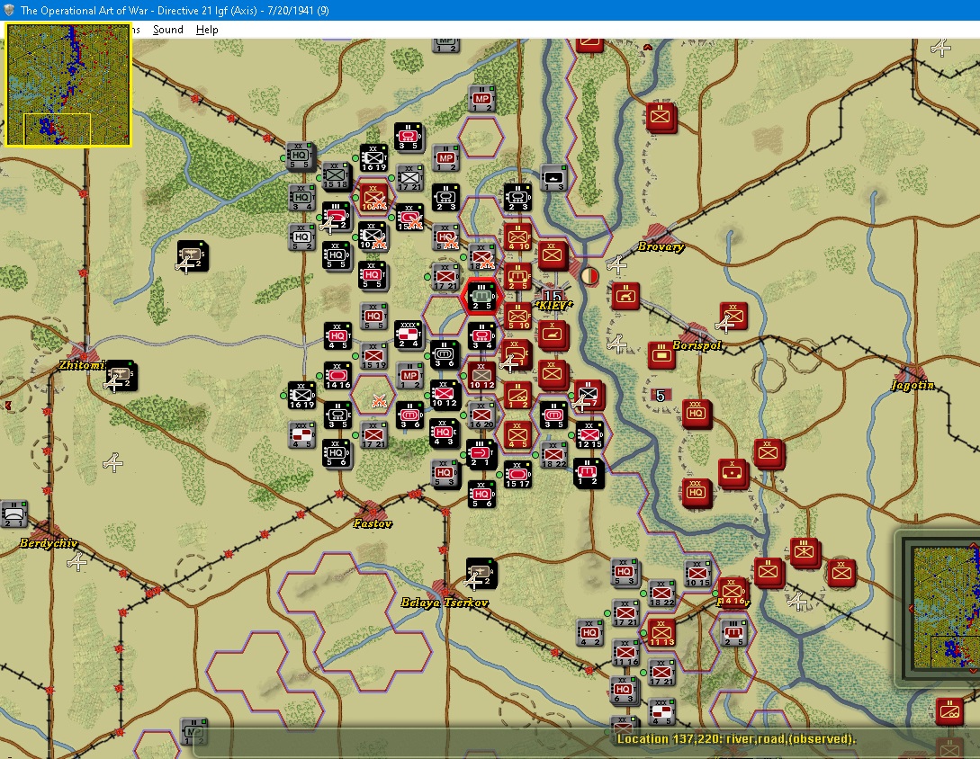
Task: Select the air unit at Belaya Tserkov
Action: (481, 574)
